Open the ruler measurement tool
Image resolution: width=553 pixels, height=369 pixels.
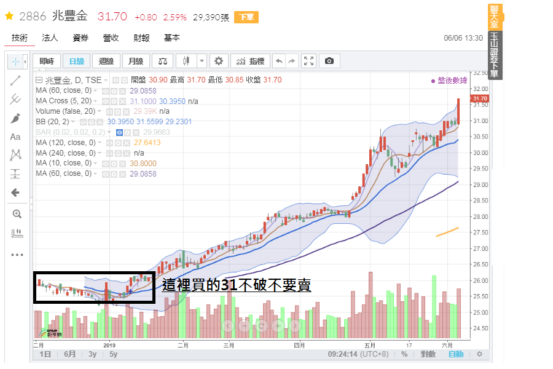[17, 232]
